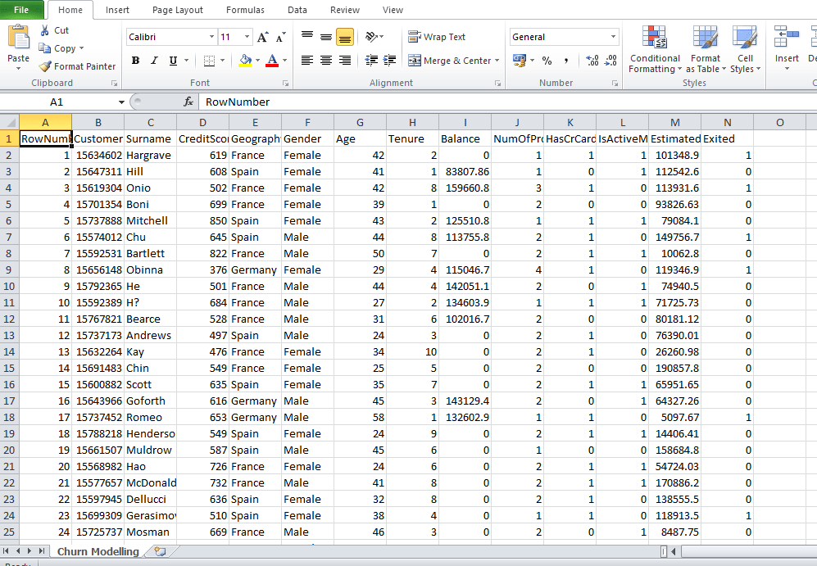This screenshot has width=817, height=566.
Task: Switch to the Formulas tab
Action: 245,10
